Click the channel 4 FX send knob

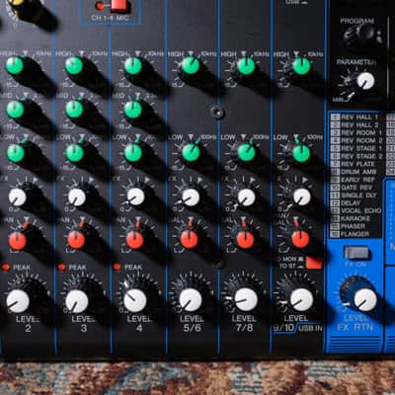(135, 197)
